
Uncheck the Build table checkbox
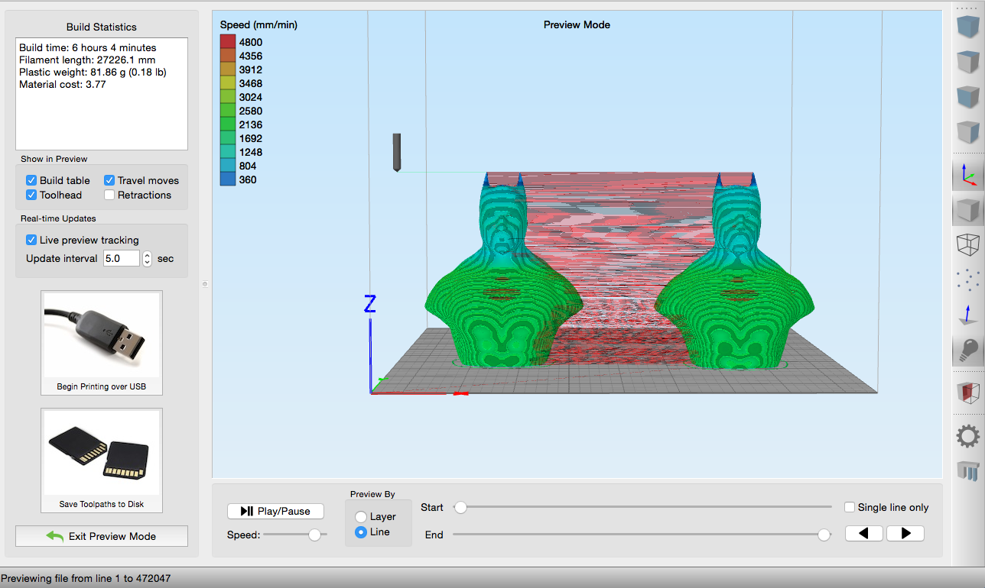(x=31, y=180)
